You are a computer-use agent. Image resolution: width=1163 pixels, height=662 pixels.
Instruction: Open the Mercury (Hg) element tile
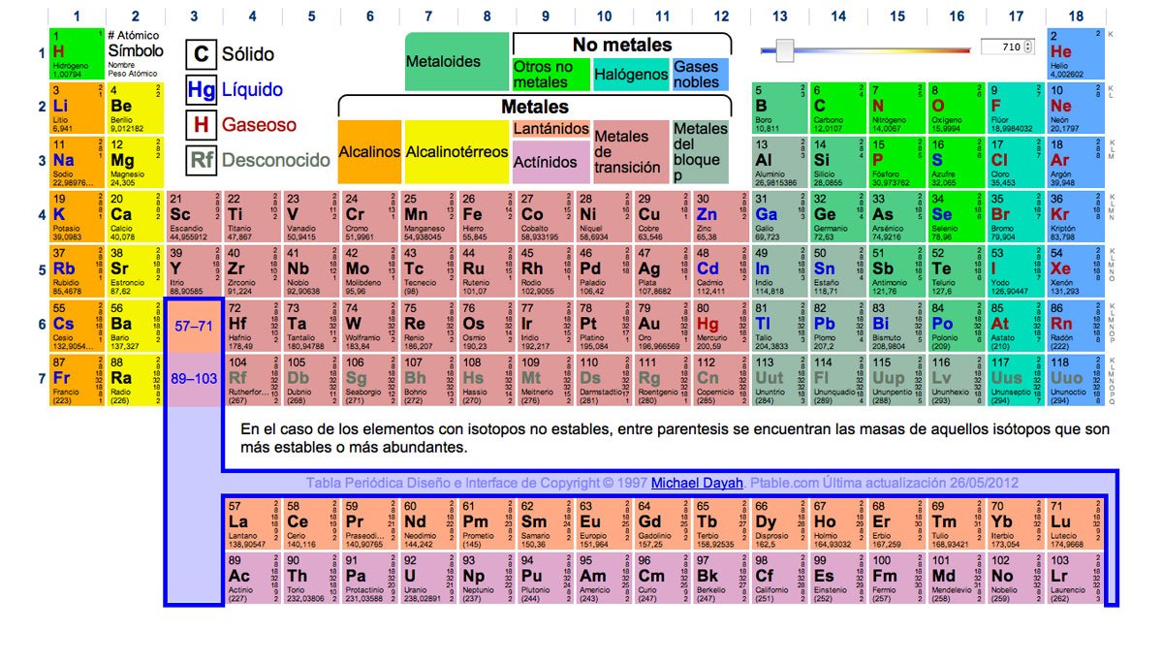(x=721, y=327)
